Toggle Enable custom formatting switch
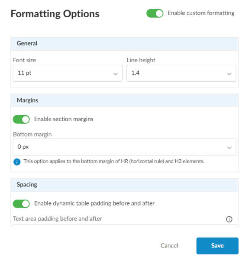 point(155,13)
